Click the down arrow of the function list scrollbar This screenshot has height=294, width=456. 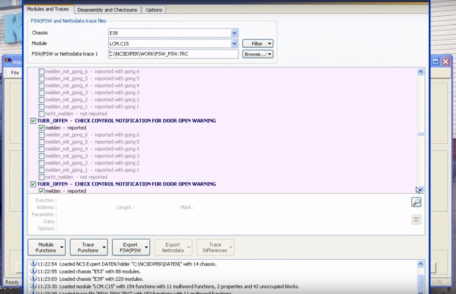(420, 190)
